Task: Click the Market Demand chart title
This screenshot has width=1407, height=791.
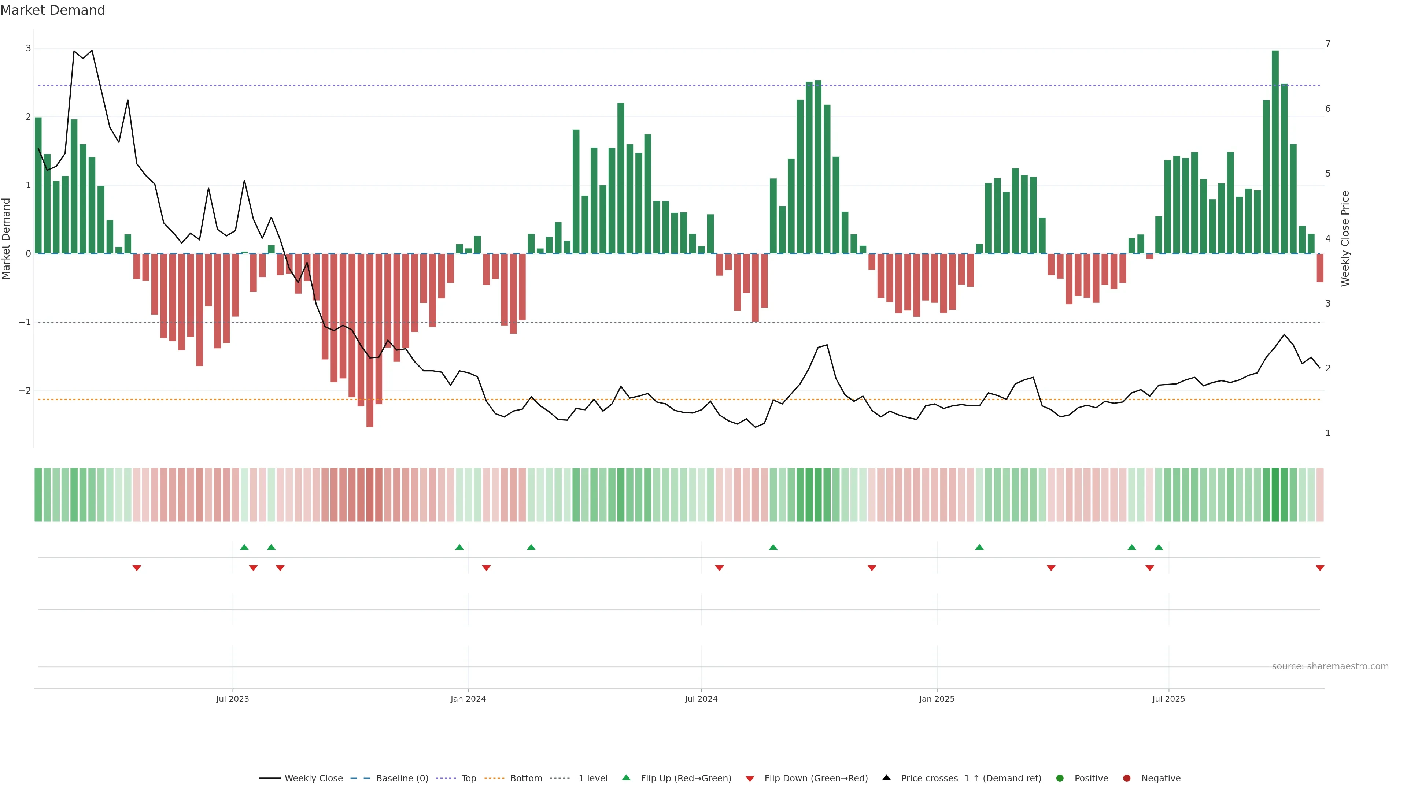Action: pyautogui.click(x=52, y=10)
